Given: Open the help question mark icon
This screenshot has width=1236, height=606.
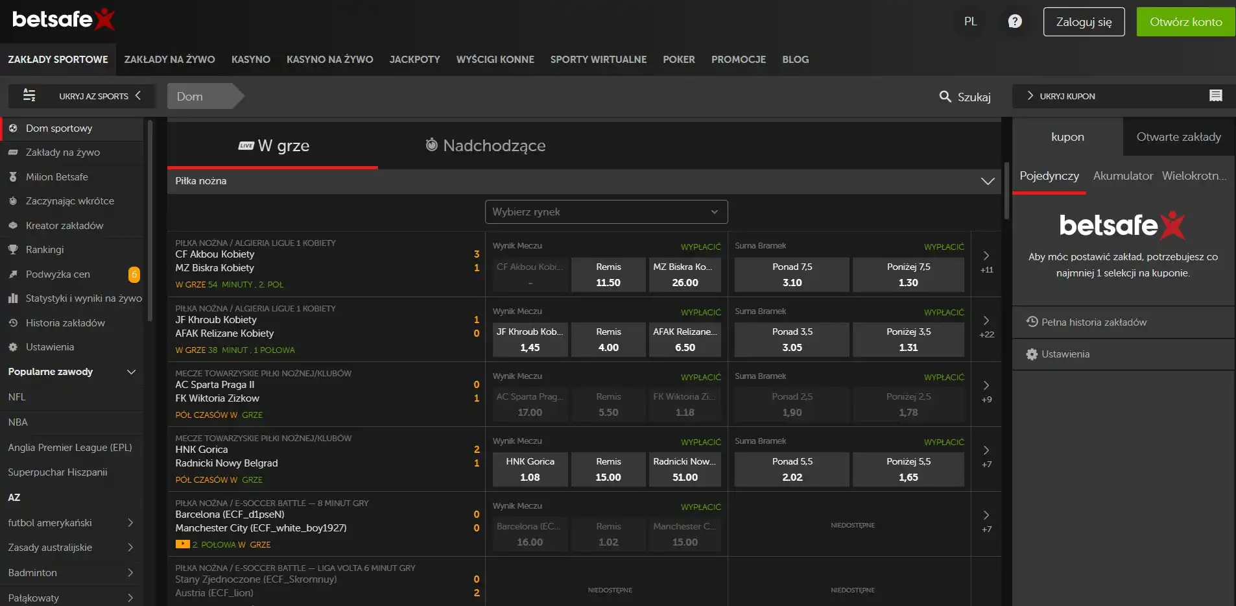Looking at the screenshot, I should (x=1015, y=21).
